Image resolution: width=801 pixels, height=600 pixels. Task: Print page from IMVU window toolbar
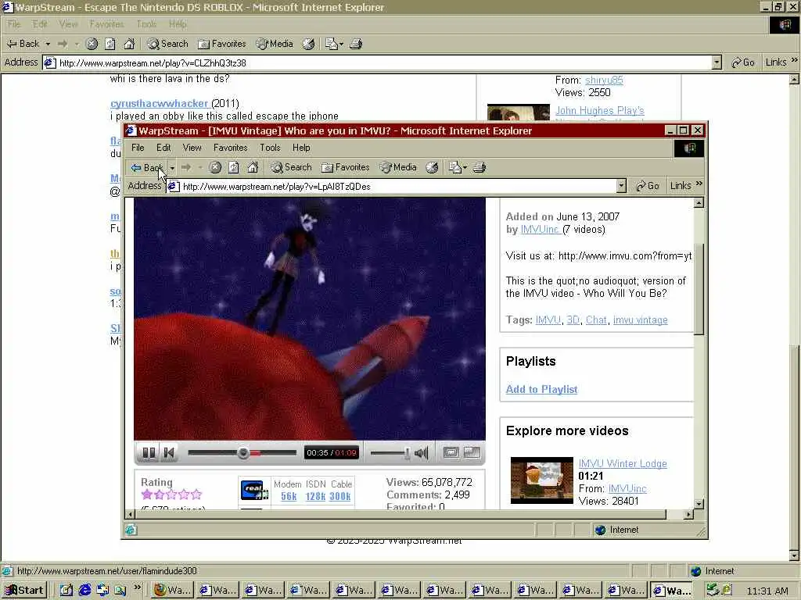[x=480, y=167]
